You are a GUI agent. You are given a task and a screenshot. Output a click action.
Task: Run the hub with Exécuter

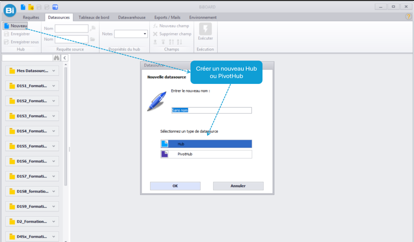pos(205,31)
